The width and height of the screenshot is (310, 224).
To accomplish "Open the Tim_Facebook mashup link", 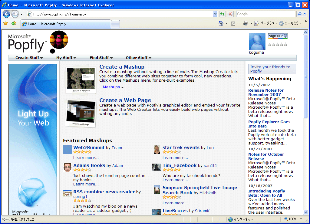I will coord(180,165).
